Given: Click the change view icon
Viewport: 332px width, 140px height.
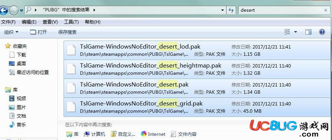Looking at the screenshot, I should tap(287, 32).
